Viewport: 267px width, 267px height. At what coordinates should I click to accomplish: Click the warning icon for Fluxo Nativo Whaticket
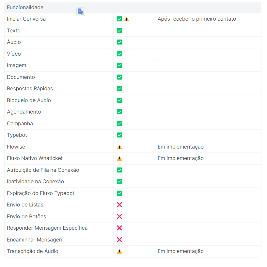119,158
